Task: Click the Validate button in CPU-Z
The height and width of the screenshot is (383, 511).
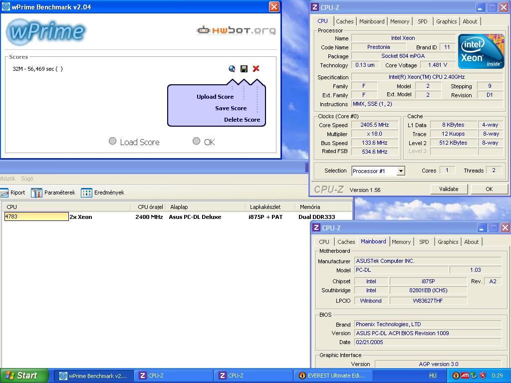Action: pyautogui.click(x=449, y=189)
